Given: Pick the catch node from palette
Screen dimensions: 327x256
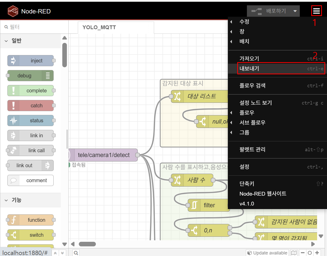Looking at the screenshot, I should click(x=31, y=106).
